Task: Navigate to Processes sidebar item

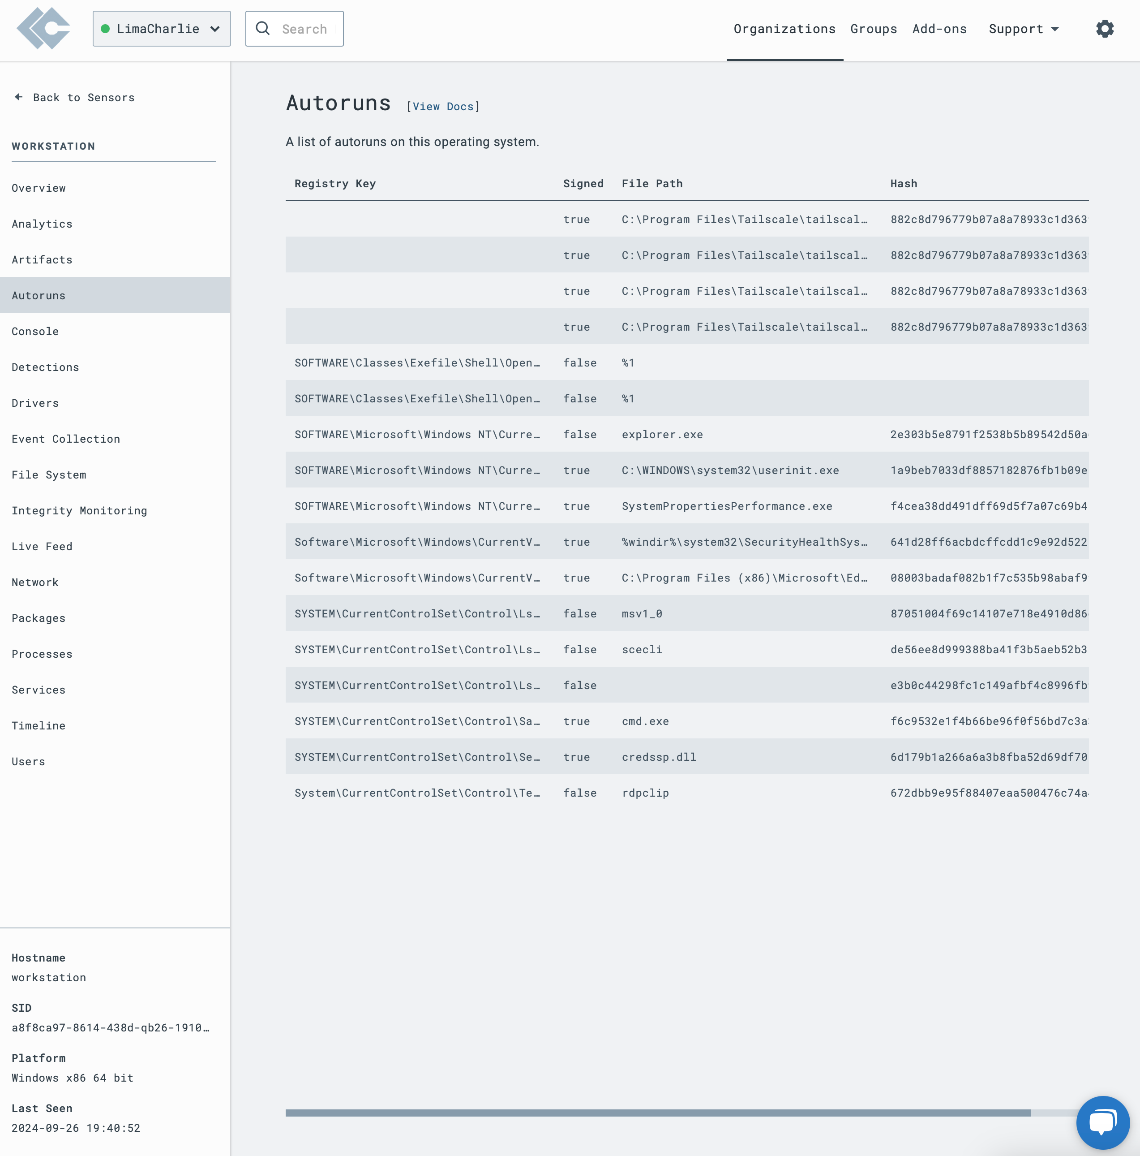Action: (42, 653)
